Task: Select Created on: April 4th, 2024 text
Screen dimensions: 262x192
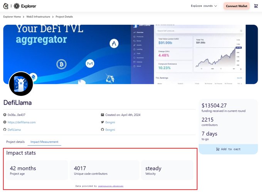Action: [123, 115]
